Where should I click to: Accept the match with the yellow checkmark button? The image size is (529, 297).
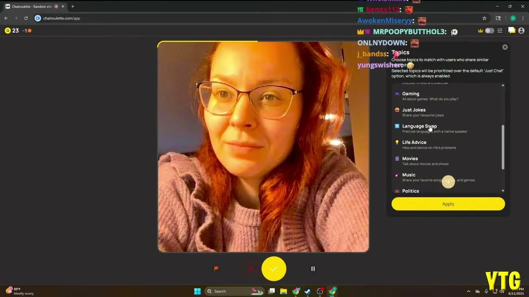pyautogui.click(x=274, y=269)
